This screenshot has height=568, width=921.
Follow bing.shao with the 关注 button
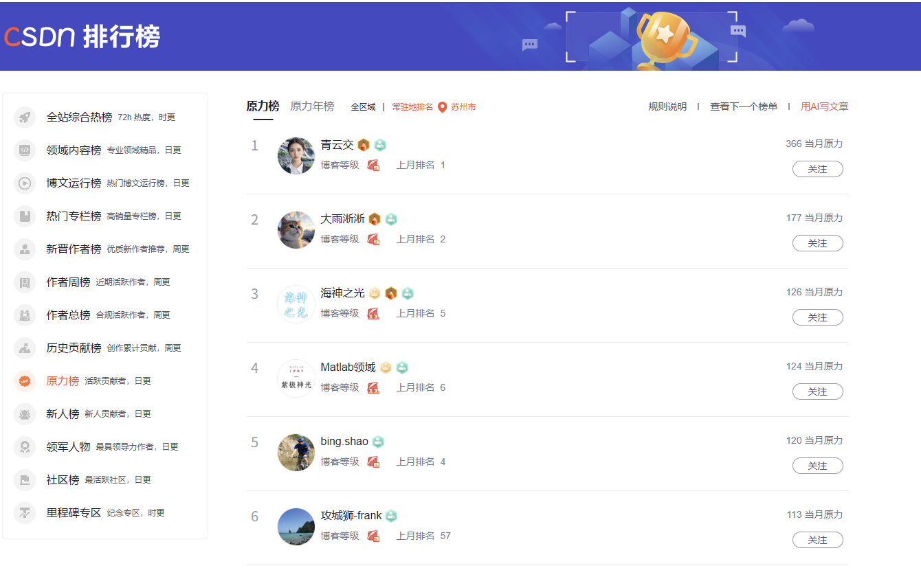(818, 466)
